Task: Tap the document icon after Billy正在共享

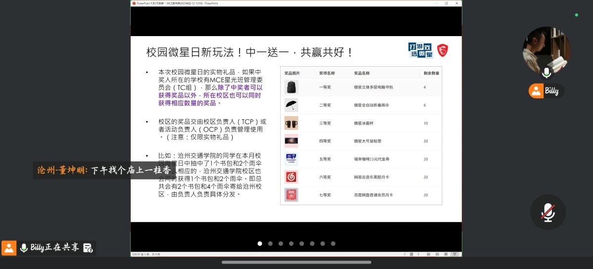Action: coord(88,248)
